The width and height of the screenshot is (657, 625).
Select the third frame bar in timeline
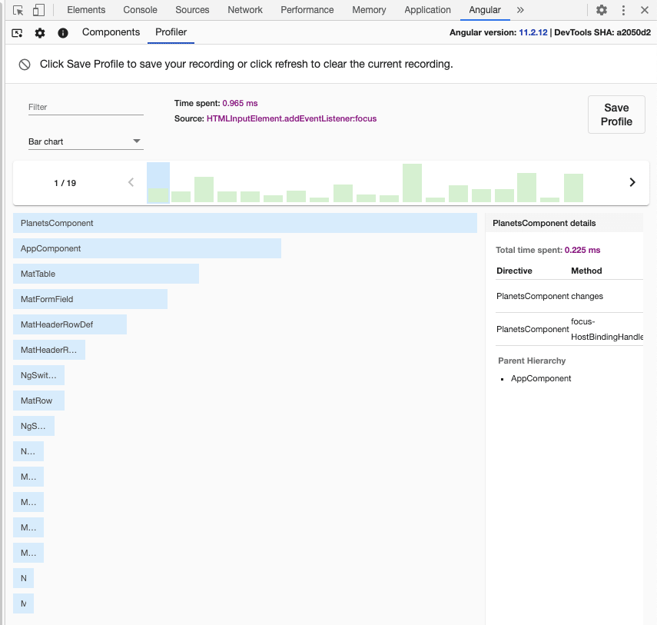[204, 189]
